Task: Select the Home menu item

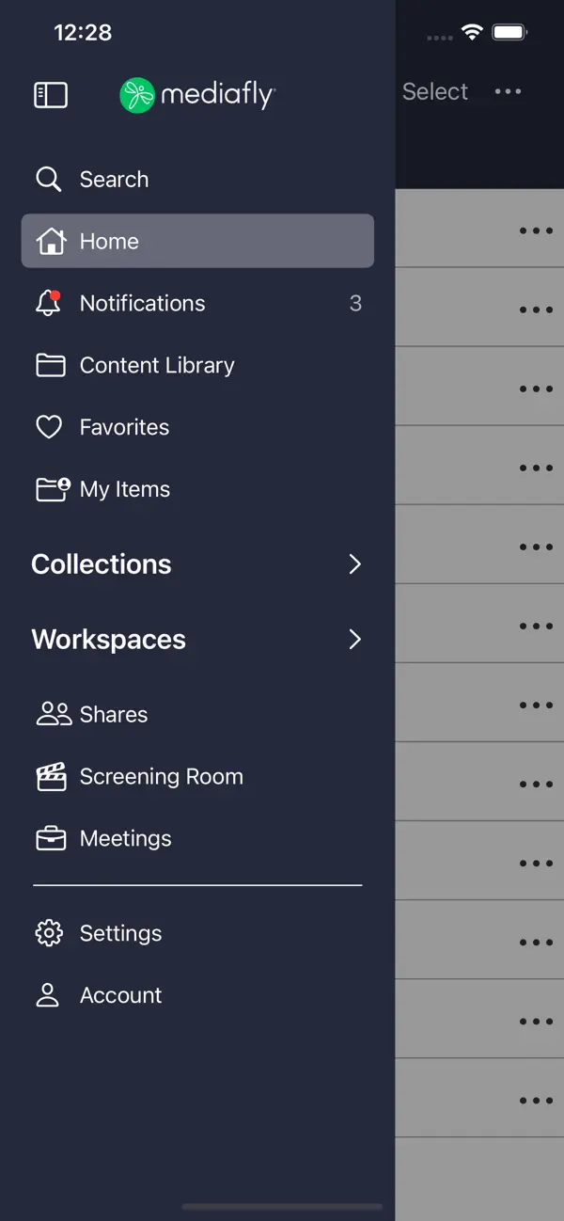Action: [197, 241]
